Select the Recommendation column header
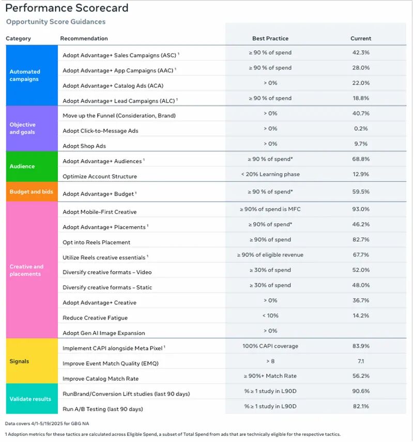 tap(84, 39)
